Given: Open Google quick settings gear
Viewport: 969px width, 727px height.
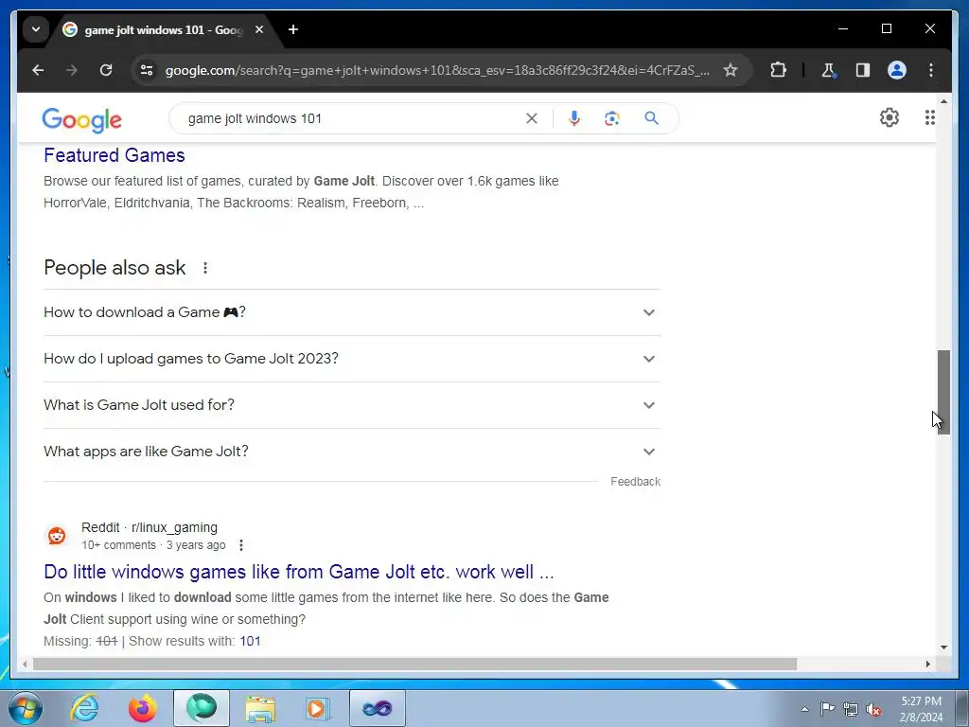Looking at the screenshot, I should point(889,117).
